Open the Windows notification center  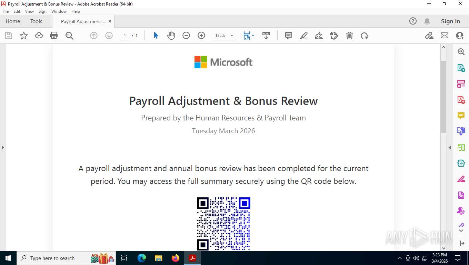[458, 258]
